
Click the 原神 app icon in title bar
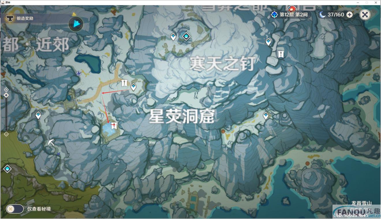[3, 3]
